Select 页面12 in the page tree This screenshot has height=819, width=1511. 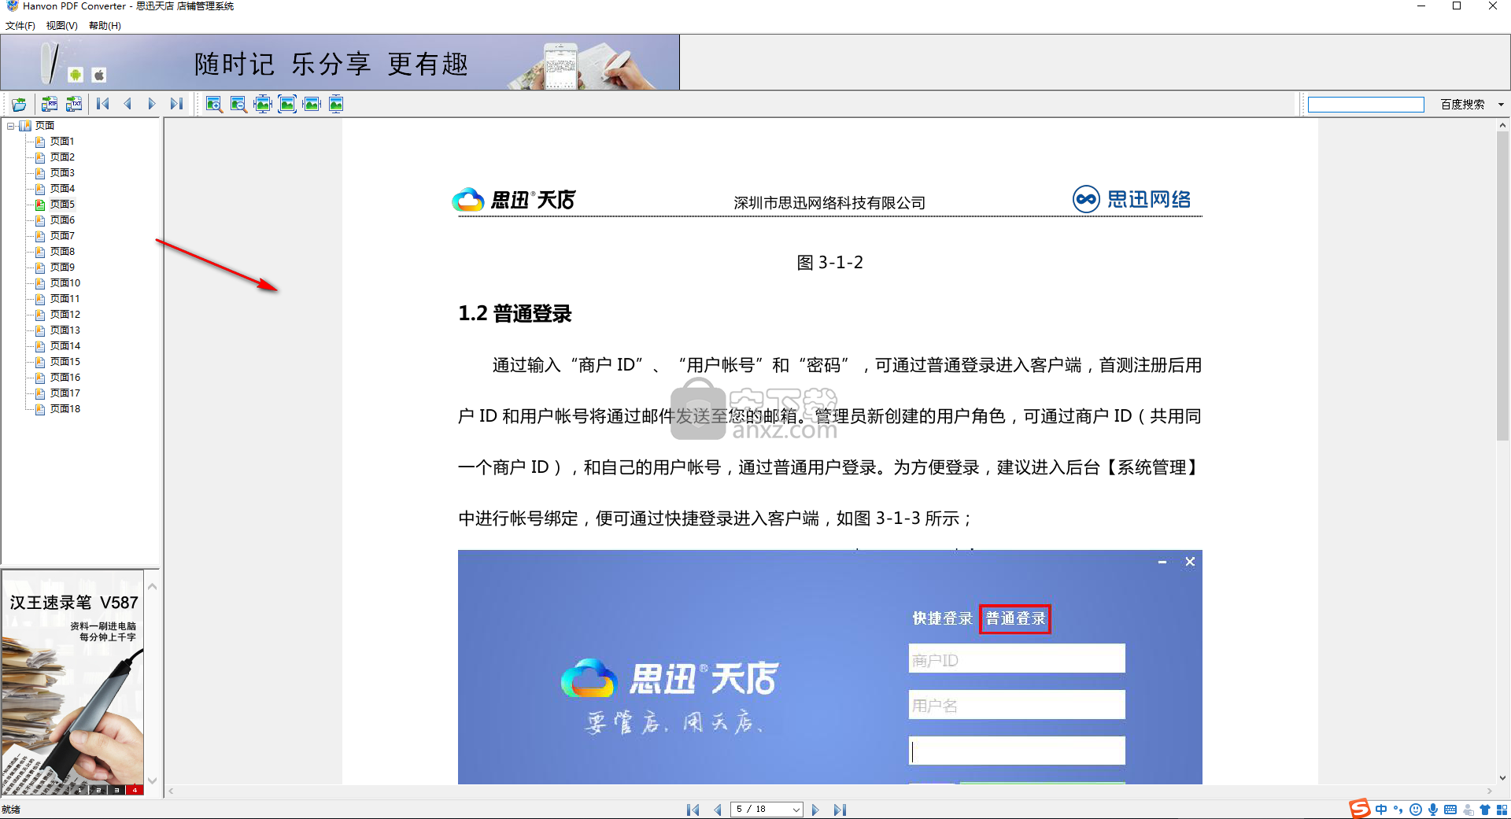[65, 315]
